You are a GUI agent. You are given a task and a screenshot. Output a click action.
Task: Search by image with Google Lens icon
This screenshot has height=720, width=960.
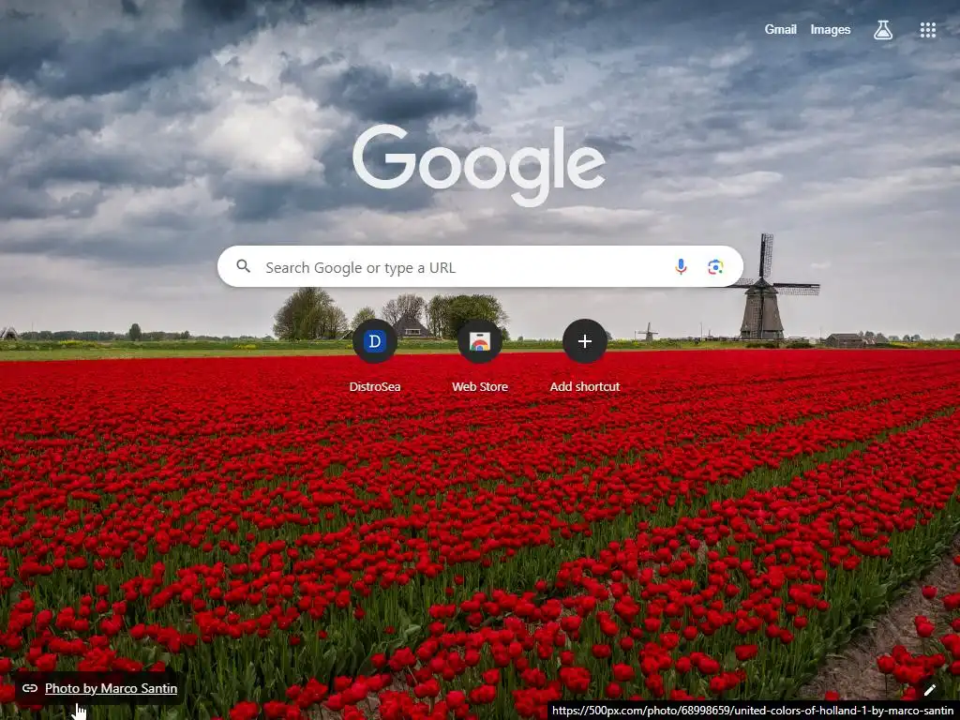click(715, 267)
